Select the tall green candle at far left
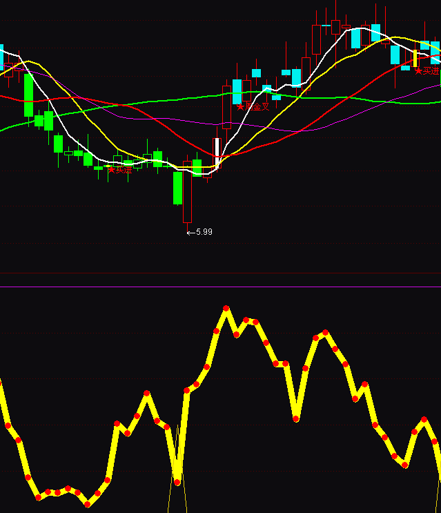This screenshot has height=513, width=441. point(28,95)
